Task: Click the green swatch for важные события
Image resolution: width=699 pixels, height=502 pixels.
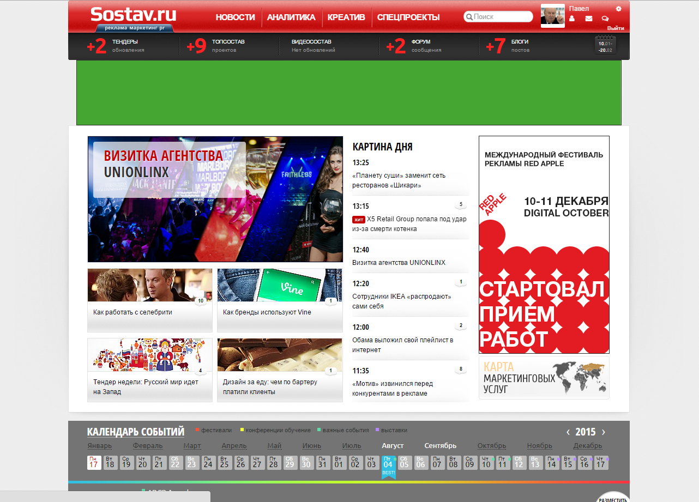Action: (318, 430)
